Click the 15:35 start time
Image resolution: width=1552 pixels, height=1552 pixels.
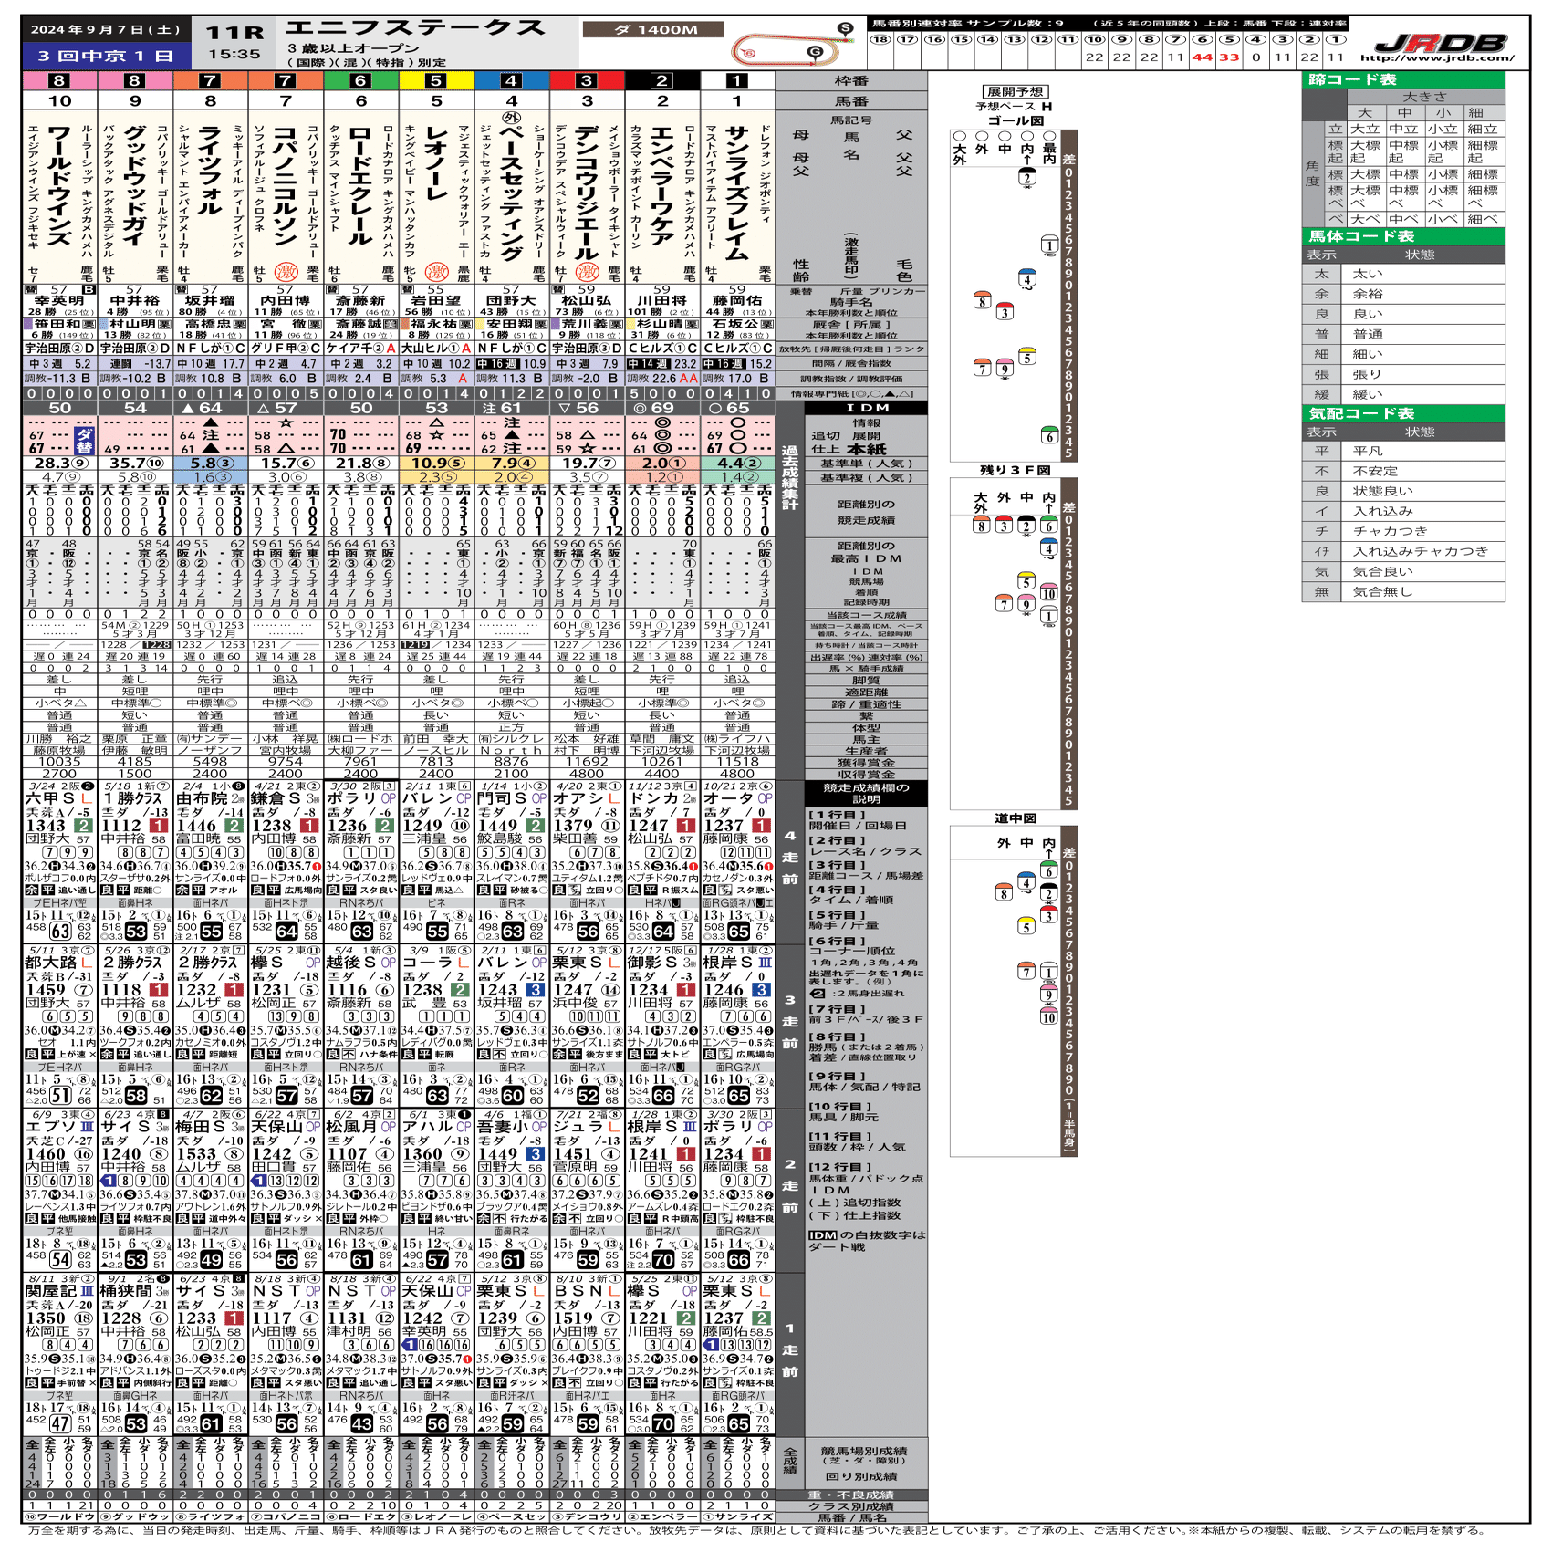click(x=234, y=55)
